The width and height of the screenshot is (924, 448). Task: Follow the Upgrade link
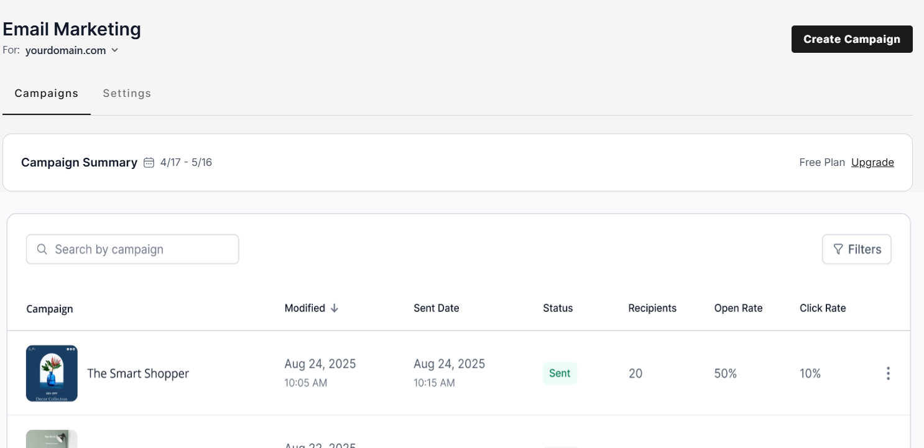pyautogui.click(x=872, y=163)
